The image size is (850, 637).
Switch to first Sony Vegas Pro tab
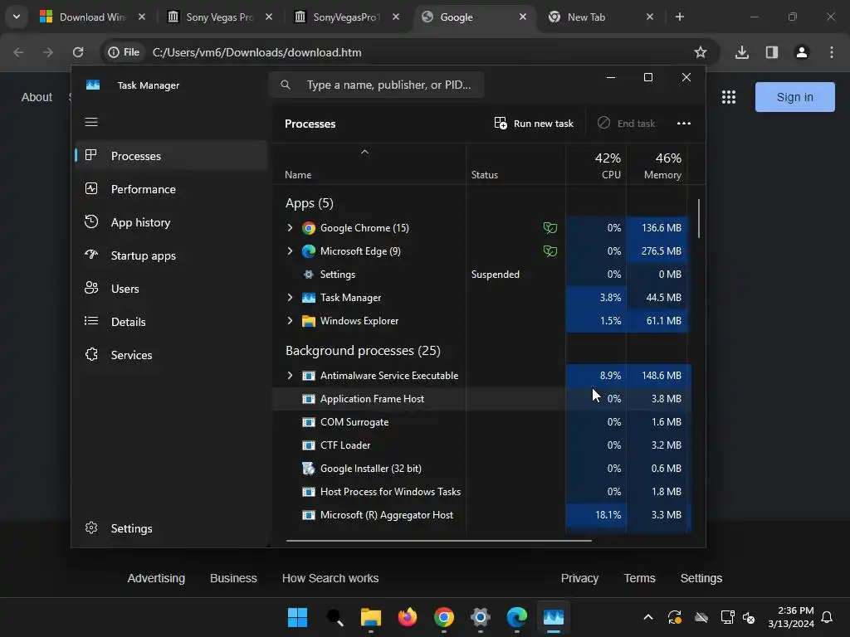(219, 17)
